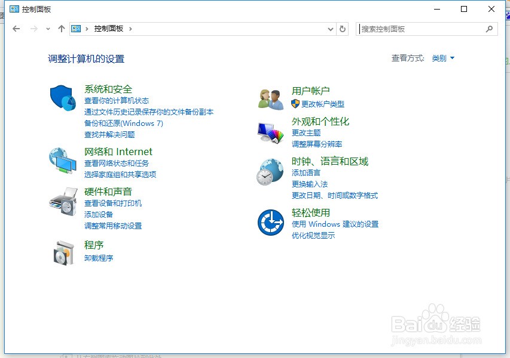The height and width of the screenshot is (358, 510).
Task: Click the Back arrow button
Action: [x=16, y=29]
